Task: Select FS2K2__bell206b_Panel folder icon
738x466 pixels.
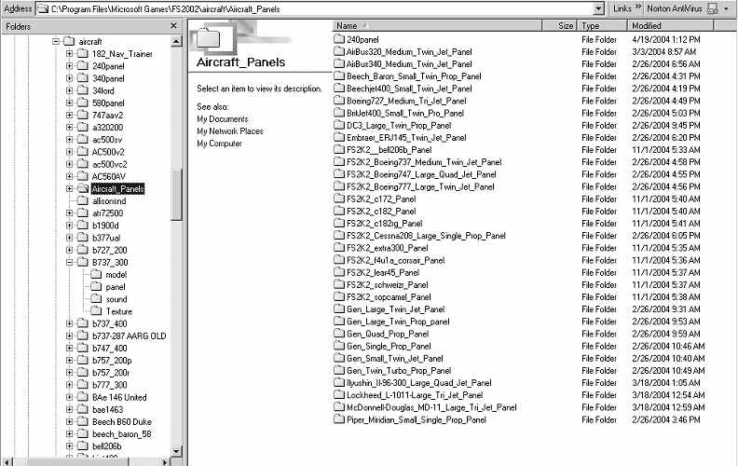Action: click(x=339, y=149)
